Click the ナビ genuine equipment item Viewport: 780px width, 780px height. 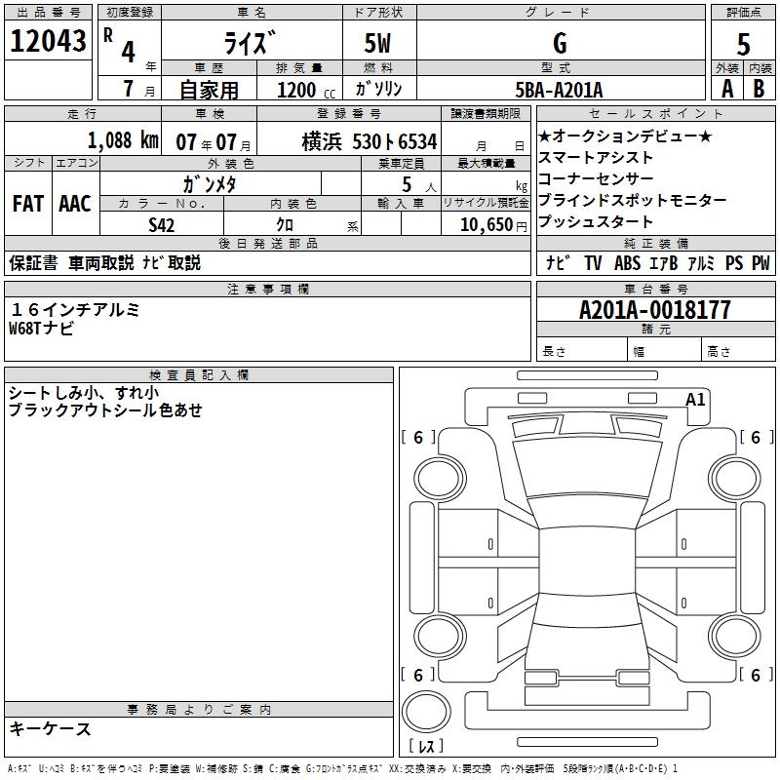pos(558,262)
